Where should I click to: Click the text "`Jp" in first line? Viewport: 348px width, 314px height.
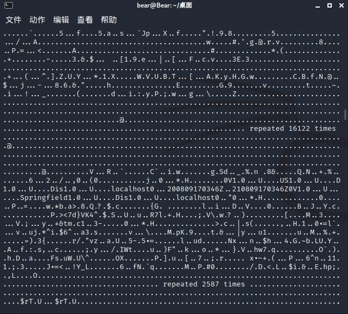tap(143, 34)
